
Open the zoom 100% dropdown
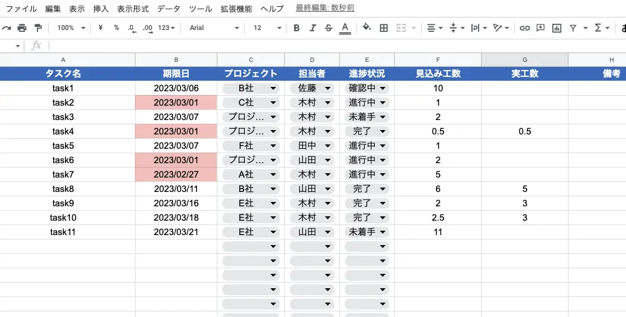[71, 28]
